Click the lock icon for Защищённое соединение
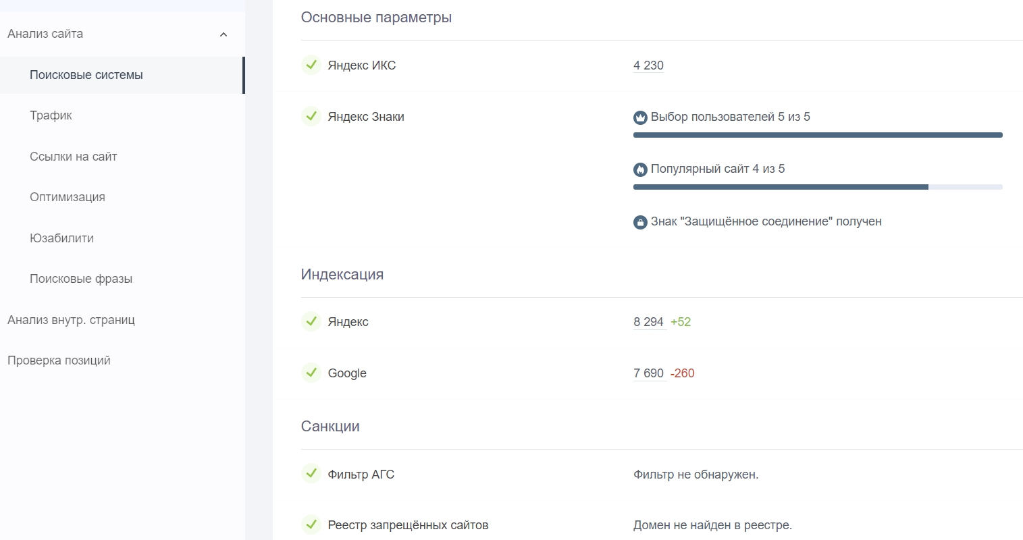 640,222
